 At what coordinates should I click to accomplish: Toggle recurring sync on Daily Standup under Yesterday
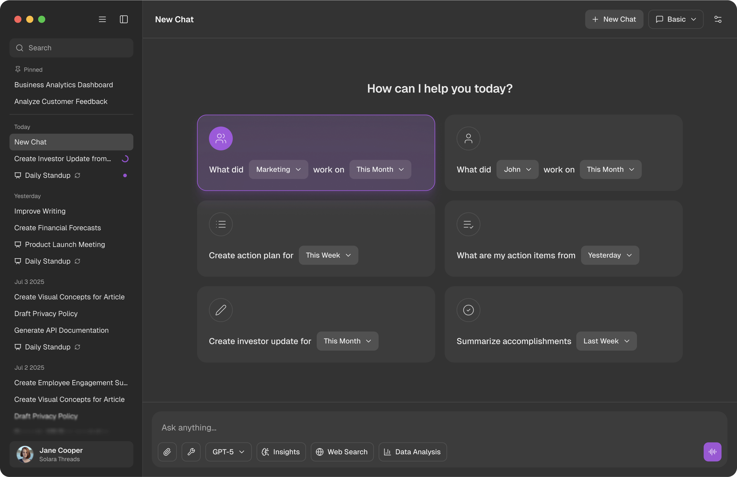[77, 261]
